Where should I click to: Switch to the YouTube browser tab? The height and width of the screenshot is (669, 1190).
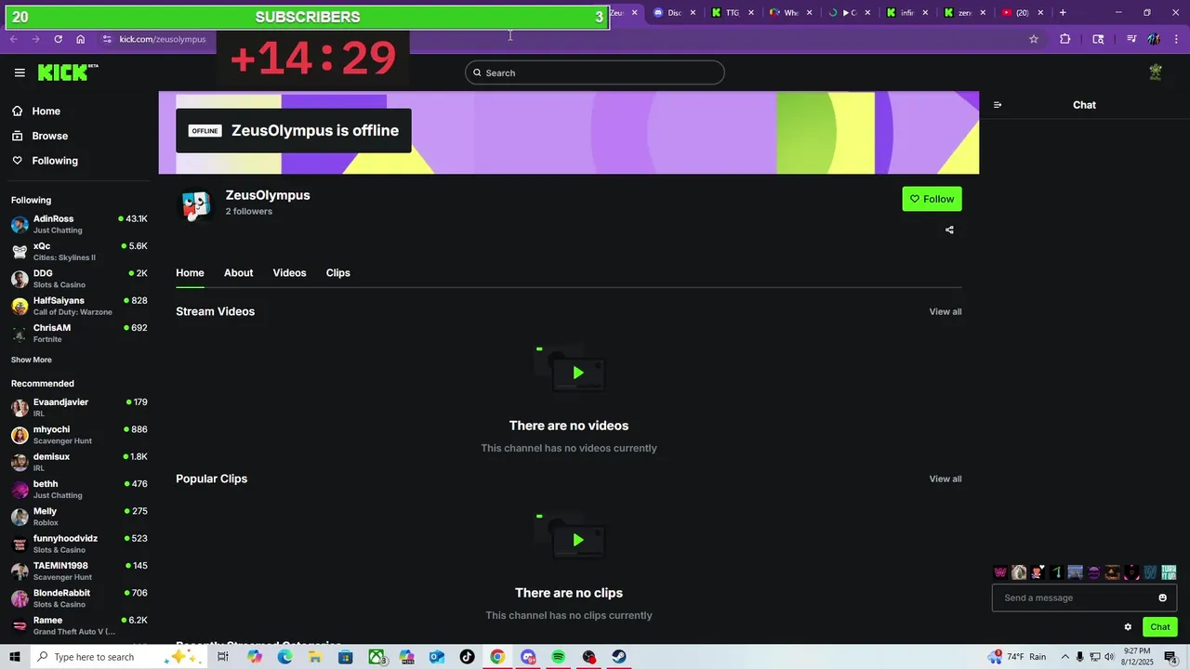click(1023, 13)
